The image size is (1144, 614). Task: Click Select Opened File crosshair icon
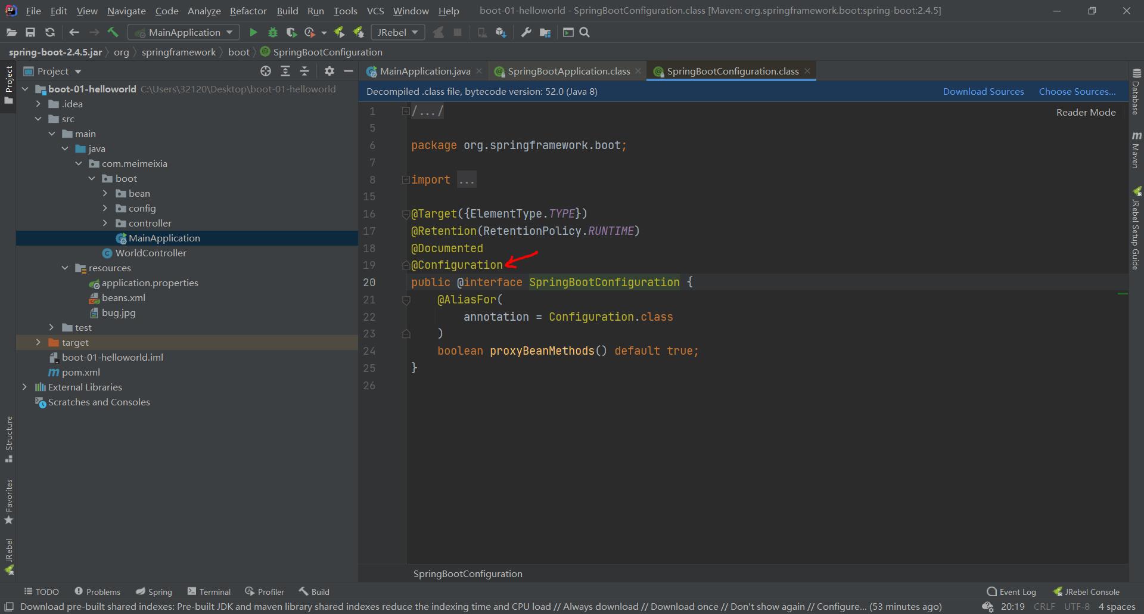[x=266, y=71]
